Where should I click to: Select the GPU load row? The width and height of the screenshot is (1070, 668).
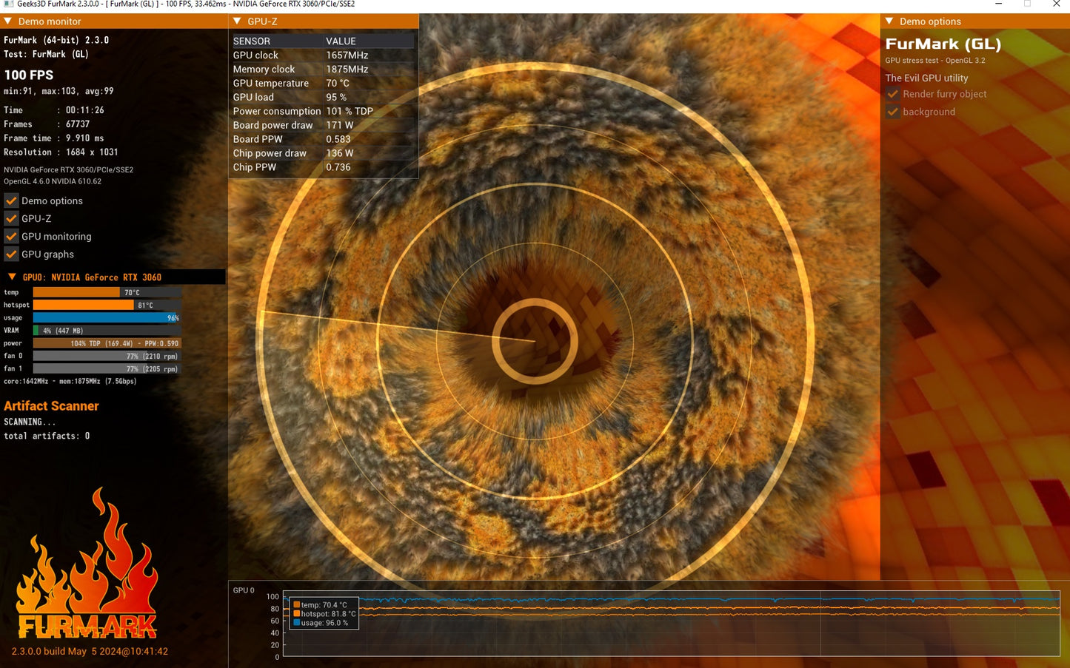pyautogui.click(x=324, y=98)
